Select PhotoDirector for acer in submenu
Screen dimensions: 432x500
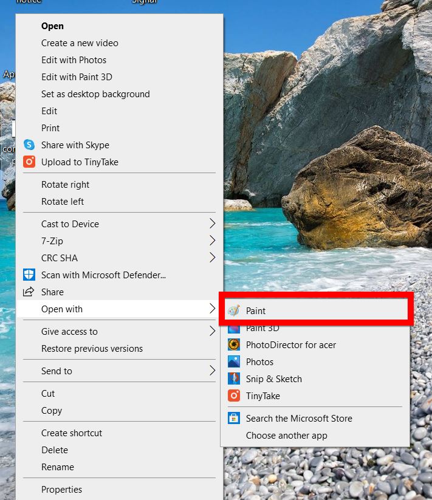pyautogui.click(x=315, y=344)
